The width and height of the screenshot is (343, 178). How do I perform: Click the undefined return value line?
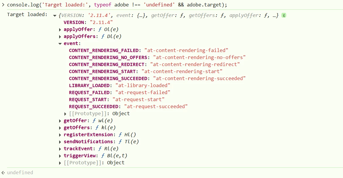pyautogui.click(x=20, y=172)
